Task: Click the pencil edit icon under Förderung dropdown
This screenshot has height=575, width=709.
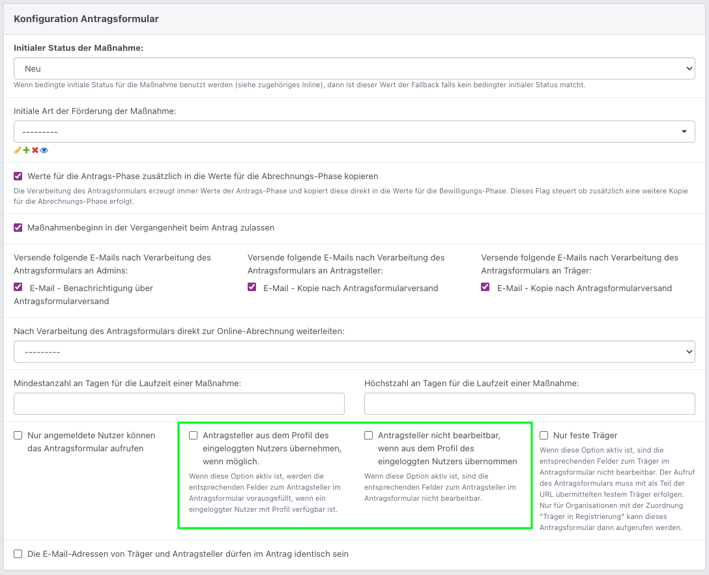Action: pos(18,150)
